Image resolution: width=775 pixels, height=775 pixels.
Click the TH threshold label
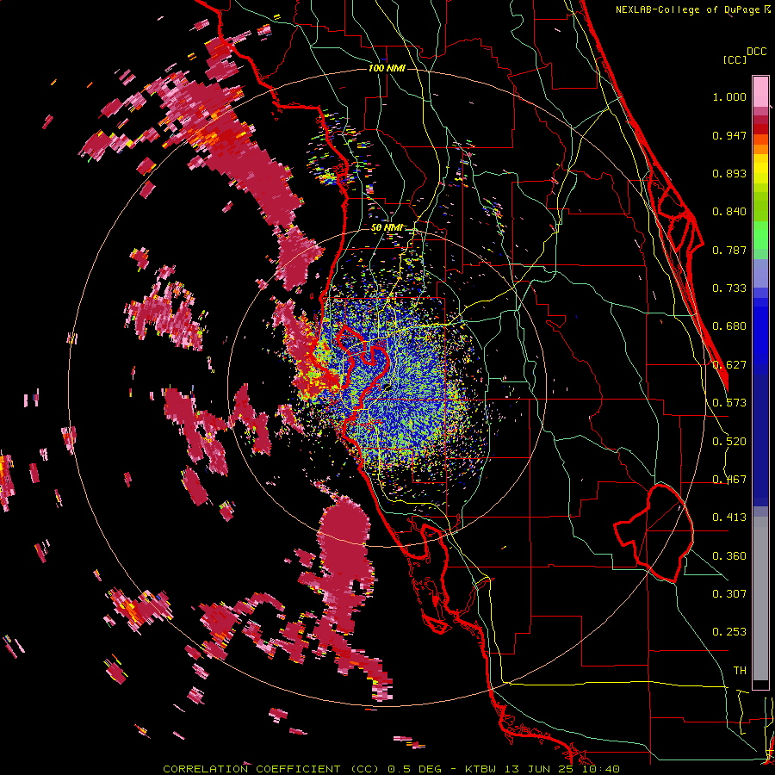click(740, 671)
